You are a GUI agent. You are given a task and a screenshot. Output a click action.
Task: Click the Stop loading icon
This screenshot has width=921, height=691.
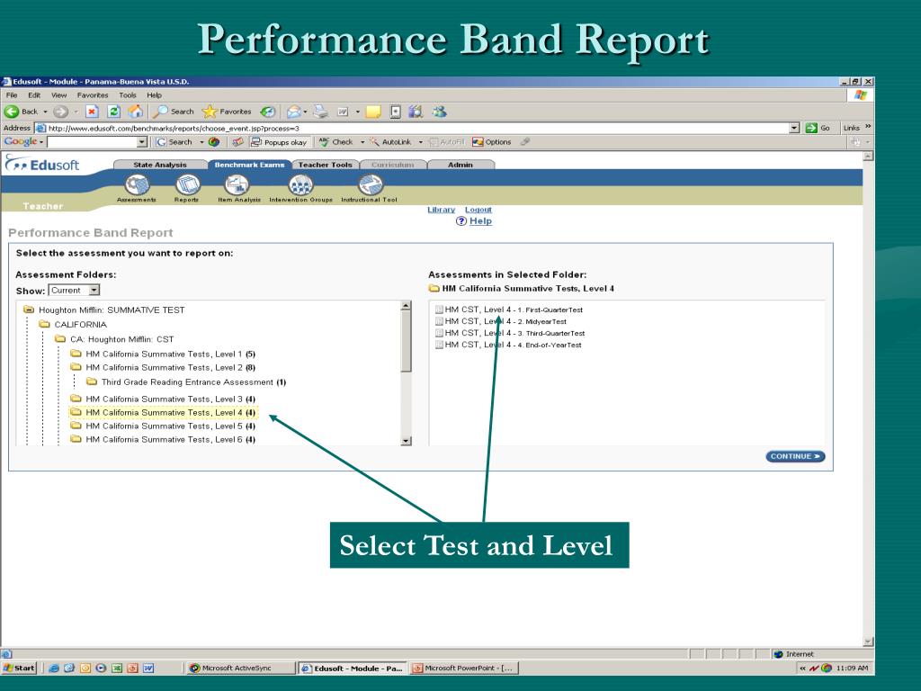[x=92, y=112]
